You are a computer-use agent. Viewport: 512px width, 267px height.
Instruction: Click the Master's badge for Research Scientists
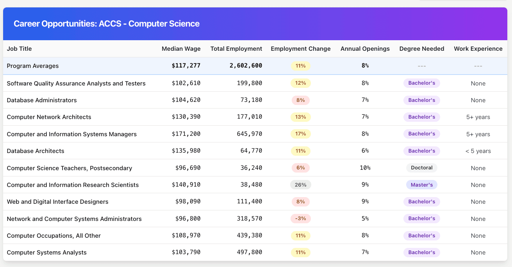point(421,185)
